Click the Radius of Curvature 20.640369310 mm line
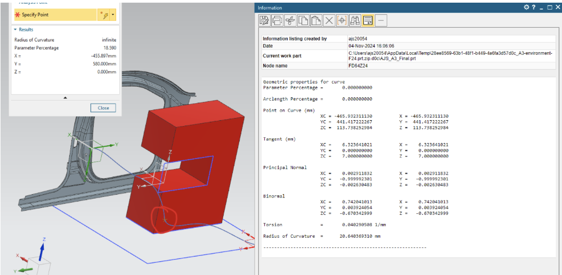 point(322,236)
